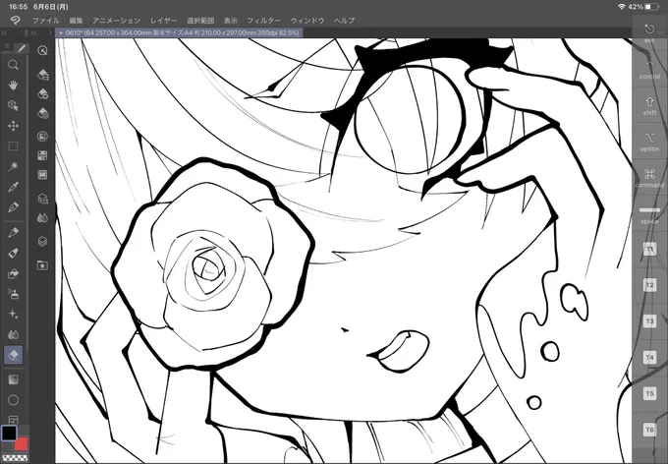
Task: Select the highlighted Eraser tool
Action: [13, 355]
